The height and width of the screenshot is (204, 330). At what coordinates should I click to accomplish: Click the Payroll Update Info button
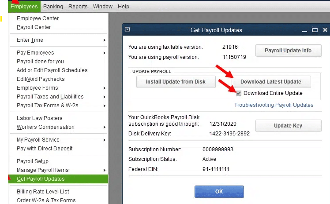tap(289, 51)
